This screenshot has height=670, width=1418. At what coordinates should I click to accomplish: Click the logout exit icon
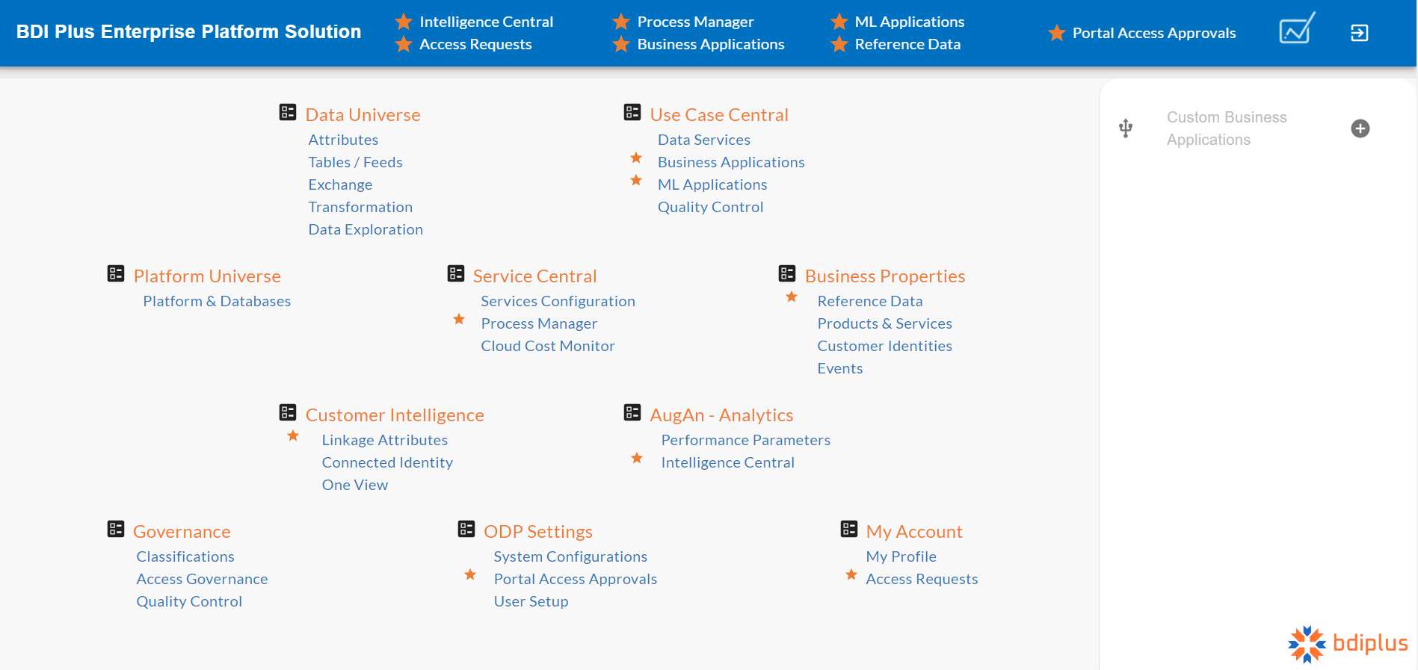1359,33
